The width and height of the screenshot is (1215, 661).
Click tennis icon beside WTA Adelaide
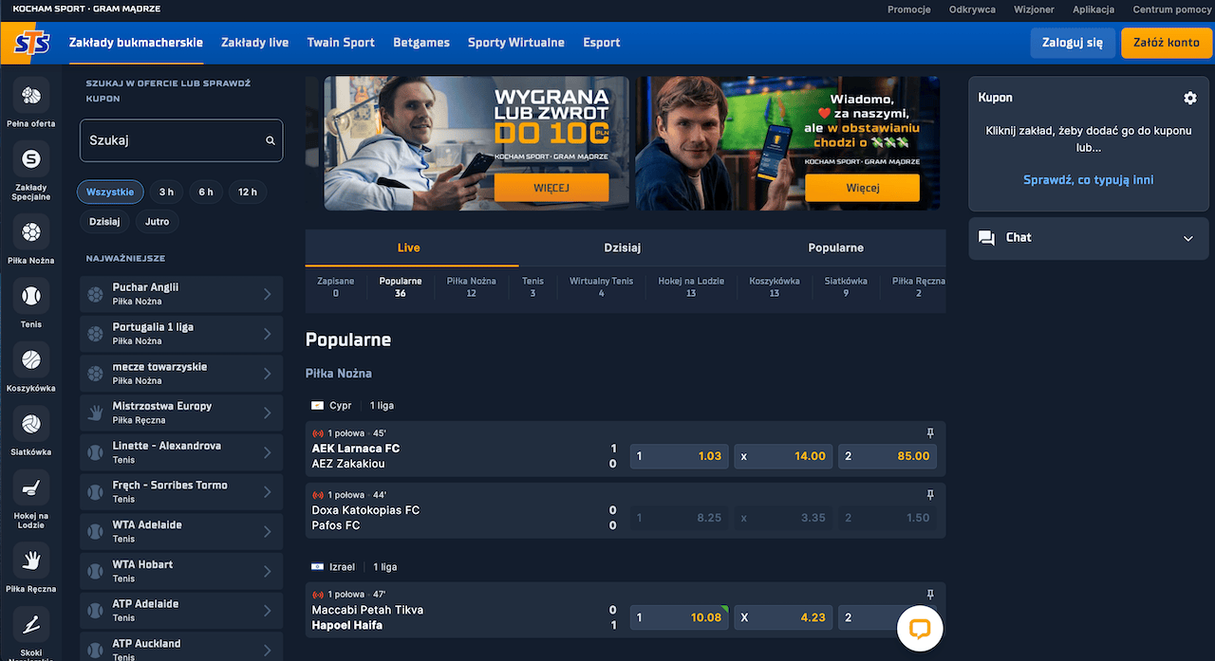click(95, 531)
